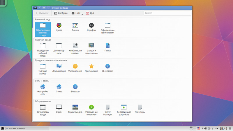This screenshot has width=233, height=131.
Task: Expand the Help dropdown arrow
Action: pos(82,14)
